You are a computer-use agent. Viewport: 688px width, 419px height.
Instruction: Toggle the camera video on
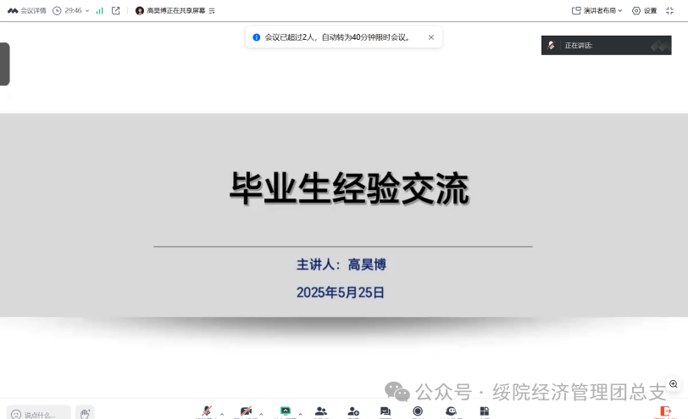(x=247, y=411)
